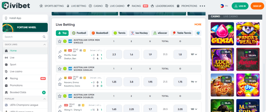
Task: Select Promotions in sidebar
Action: (x=25, y=85)
